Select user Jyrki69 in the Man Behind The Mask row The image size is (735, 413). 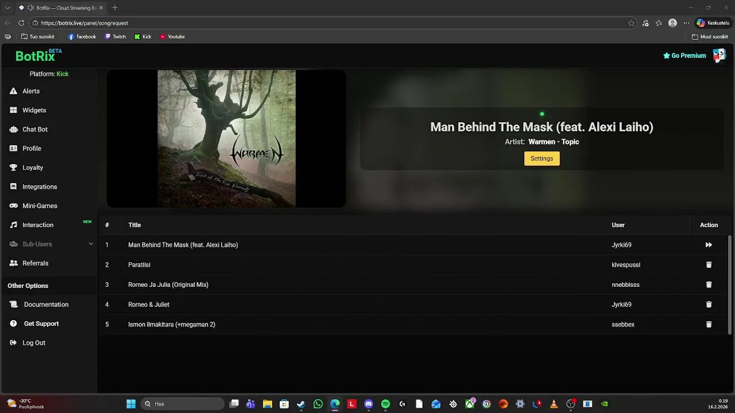pos(621,245)
